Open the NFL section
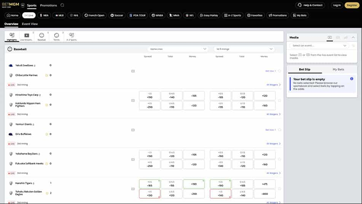Image resolution: width=362 pixels, height=204 pixels. 190,15
